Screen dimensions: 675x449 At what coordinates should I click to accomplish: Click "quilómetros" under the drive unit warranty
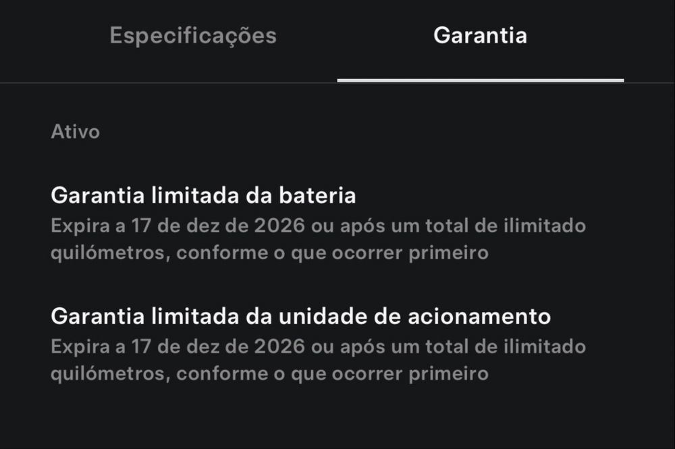click(106, 373)
